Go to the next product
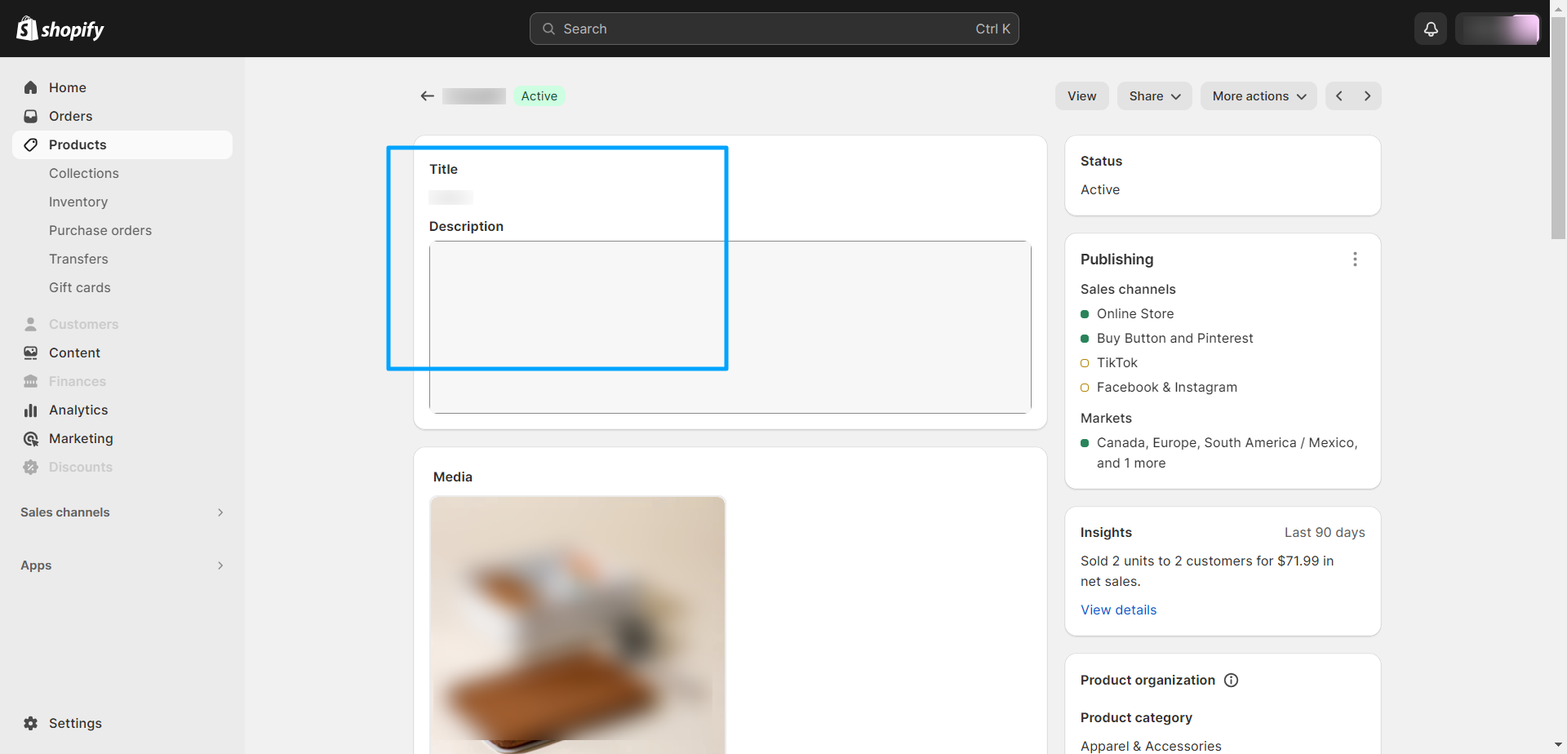 point(1368,96)
